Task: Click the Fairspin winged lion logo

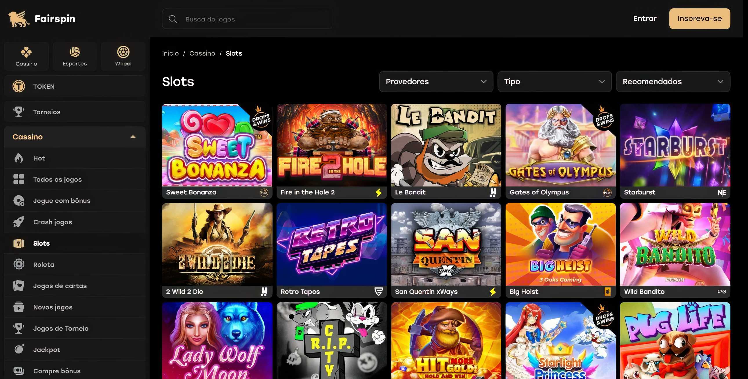Action: pos(19,19)
